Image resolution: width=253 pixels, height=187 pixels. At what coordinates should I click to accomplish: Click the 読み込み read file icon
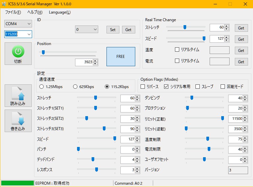click(18, 93)
